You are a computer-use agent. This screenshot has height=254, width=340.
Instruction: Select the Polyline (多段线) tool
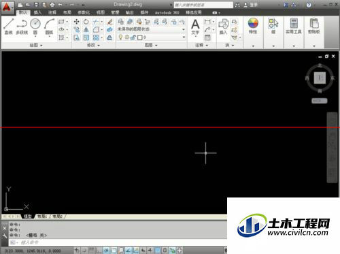point(22,26)
